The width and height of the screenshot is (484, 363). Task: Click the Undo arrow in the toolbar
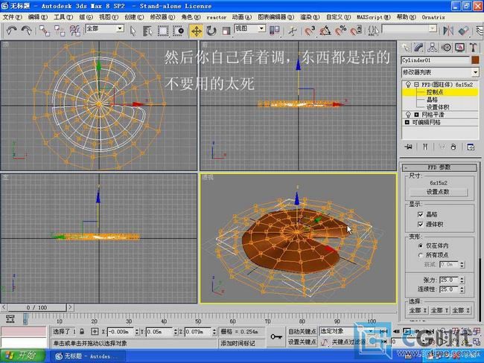pos(12,30)
